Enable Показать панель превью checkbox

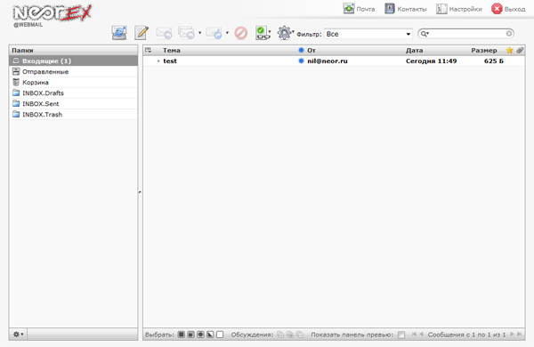[x=401, y=335]
